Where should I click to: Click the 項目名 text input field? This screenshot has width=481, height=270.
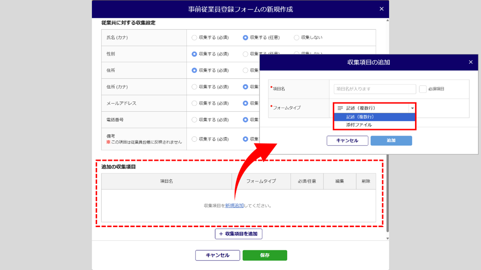pos(374,89)
